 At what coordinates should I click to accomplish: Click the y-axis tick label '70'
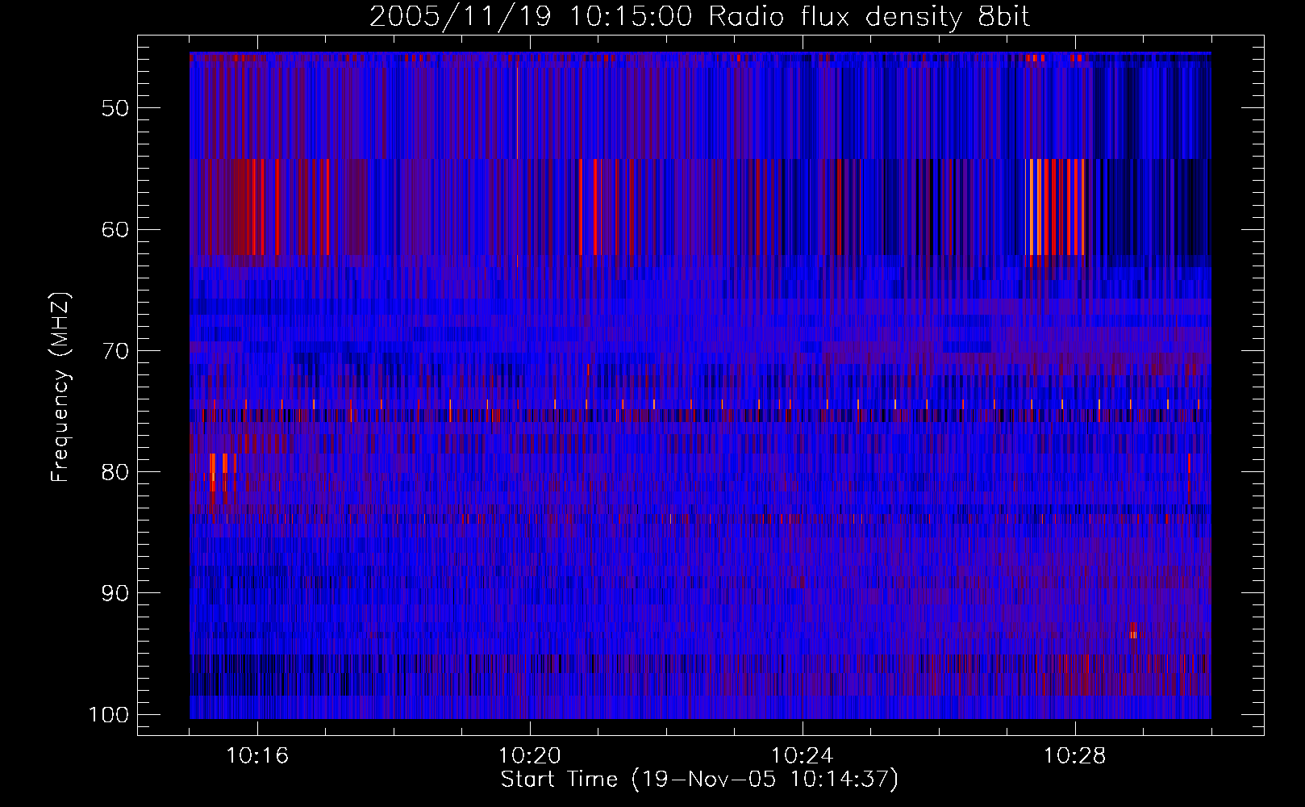(115, 351)
